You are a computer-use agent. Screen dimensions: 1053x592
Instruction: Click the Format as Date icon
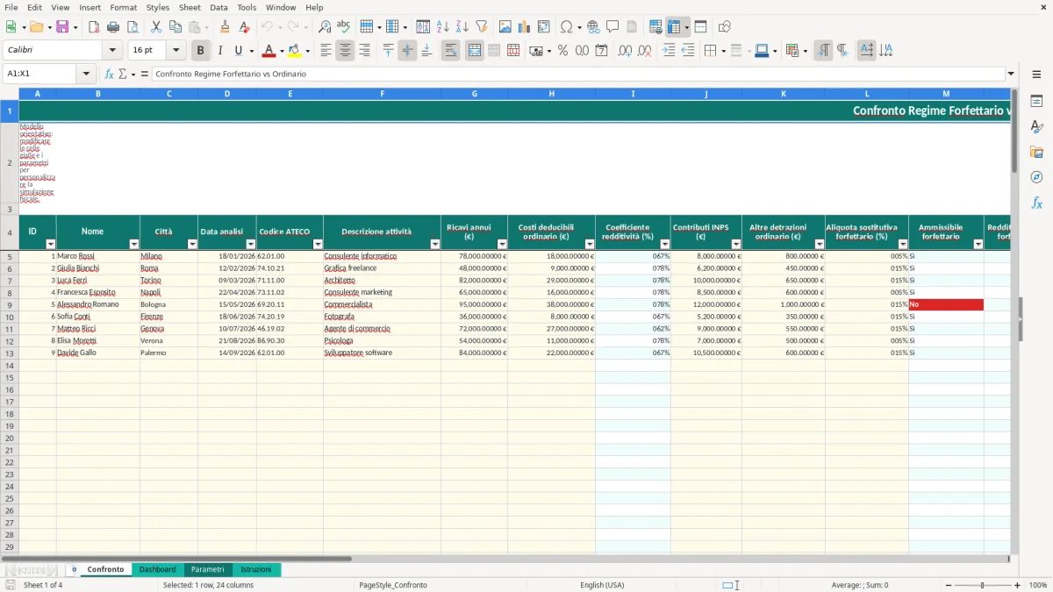point(601,51)
